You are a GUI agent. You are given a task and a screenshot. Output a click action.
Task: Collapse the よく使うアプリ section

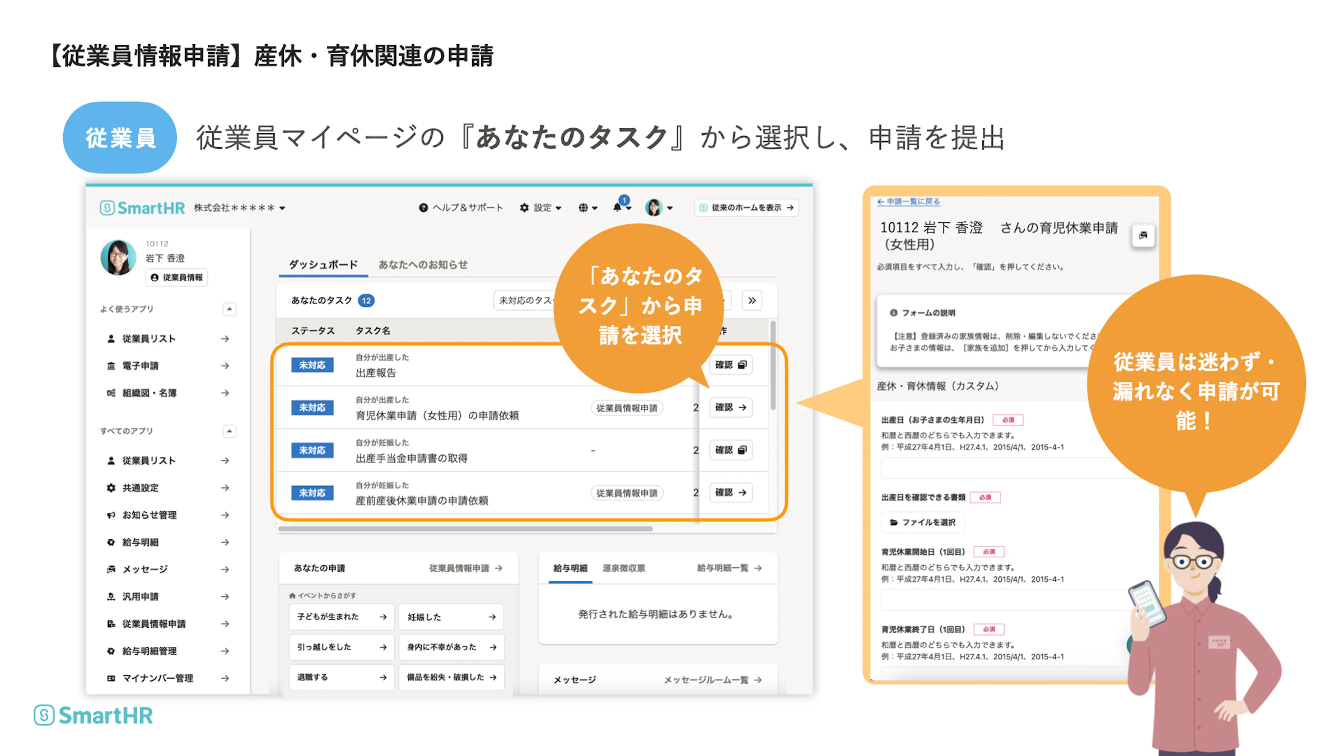pos(229,309)
